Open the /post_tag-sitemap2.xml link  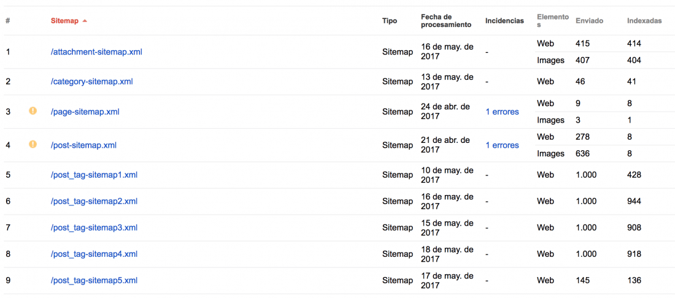pyautogui.click(x=94, y=201)
